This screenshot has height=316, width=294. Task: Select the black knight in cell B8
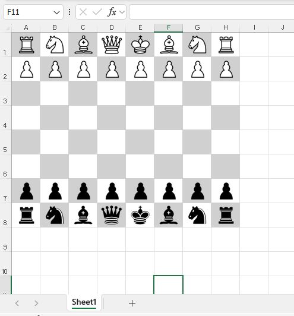tap(55, 215)
